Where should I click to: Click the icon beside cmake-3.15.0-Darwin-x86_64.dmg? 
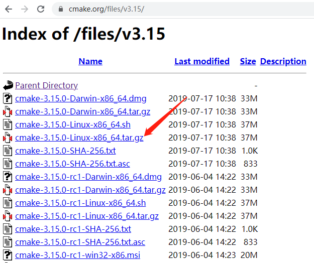coord(8,98)
